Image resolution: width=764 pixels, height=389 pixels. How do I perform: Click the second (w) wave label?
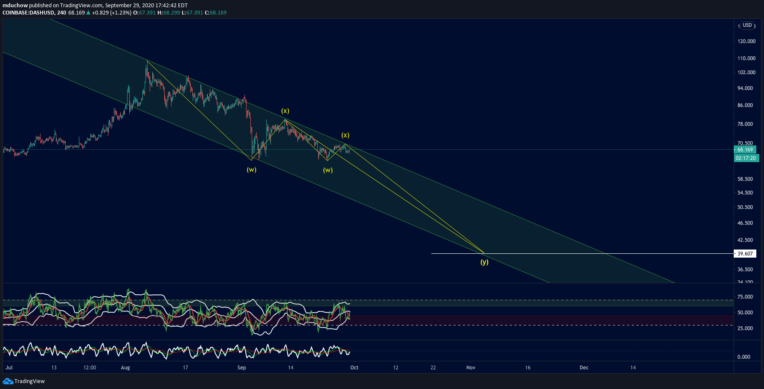pos(328,170)
